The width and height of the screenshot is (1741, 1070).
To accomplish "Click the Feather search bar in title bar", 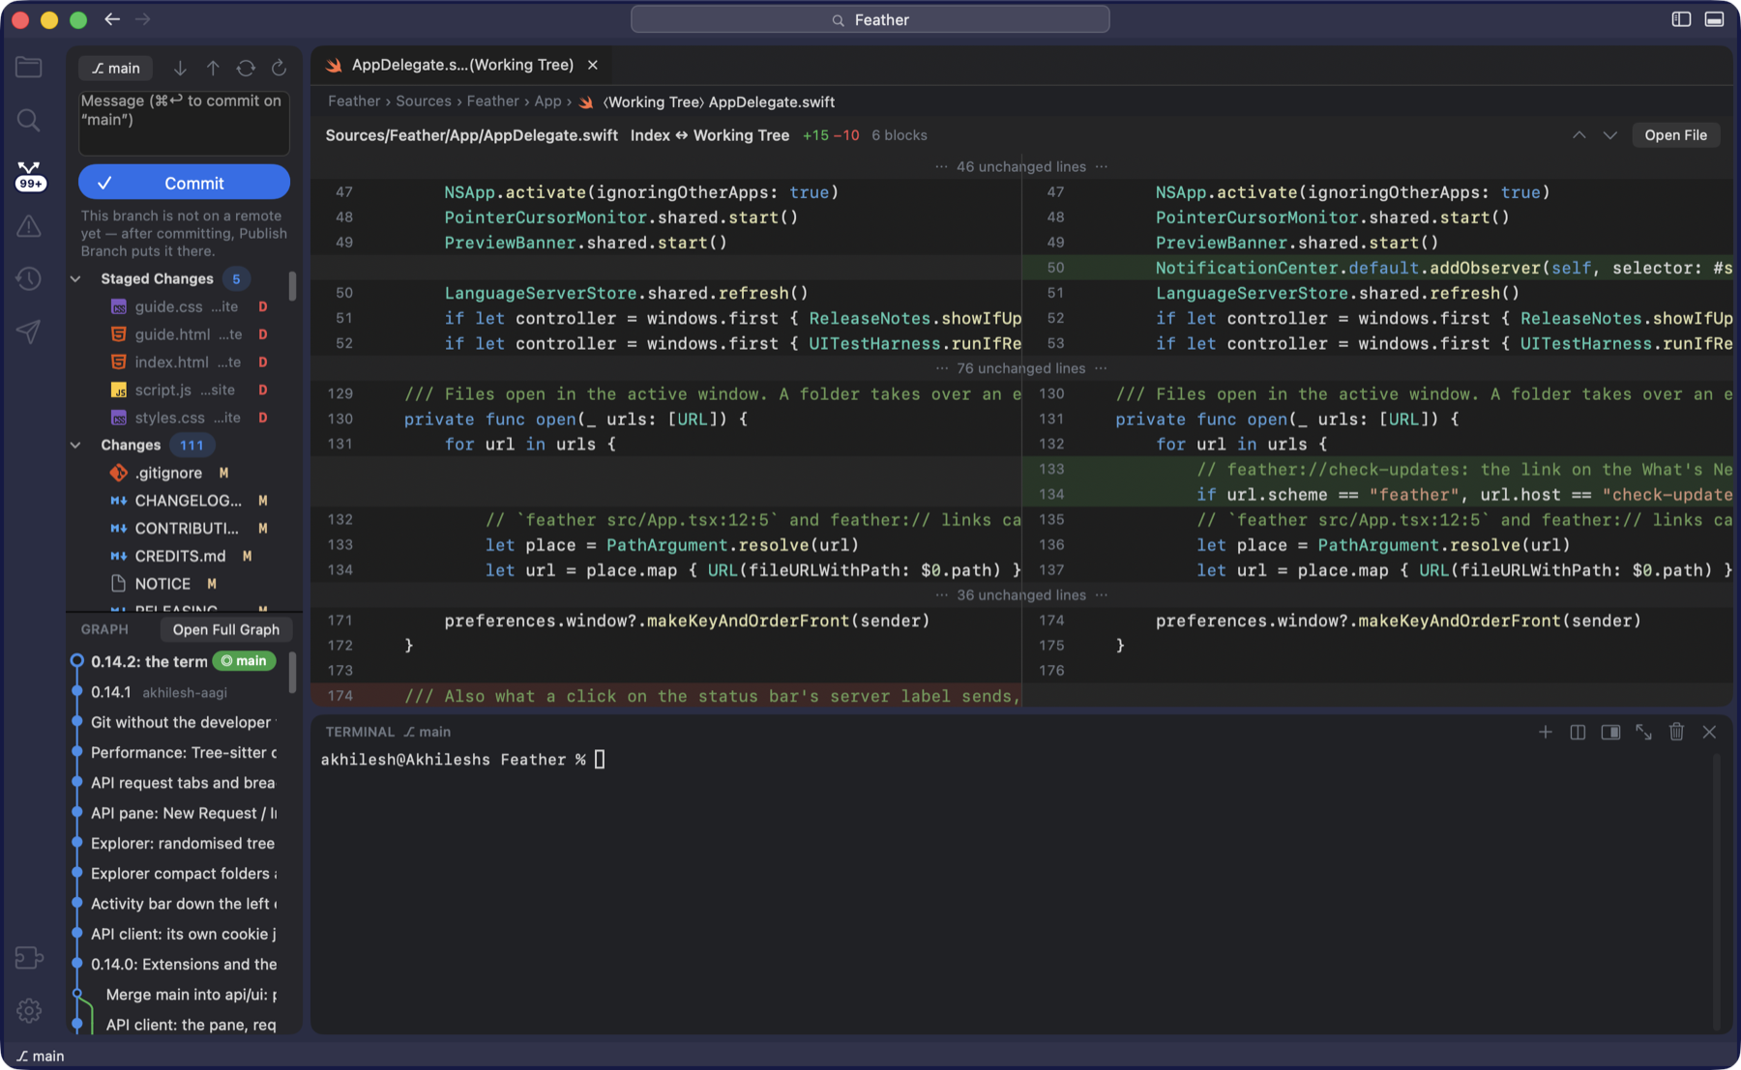I will coord(870,19).
